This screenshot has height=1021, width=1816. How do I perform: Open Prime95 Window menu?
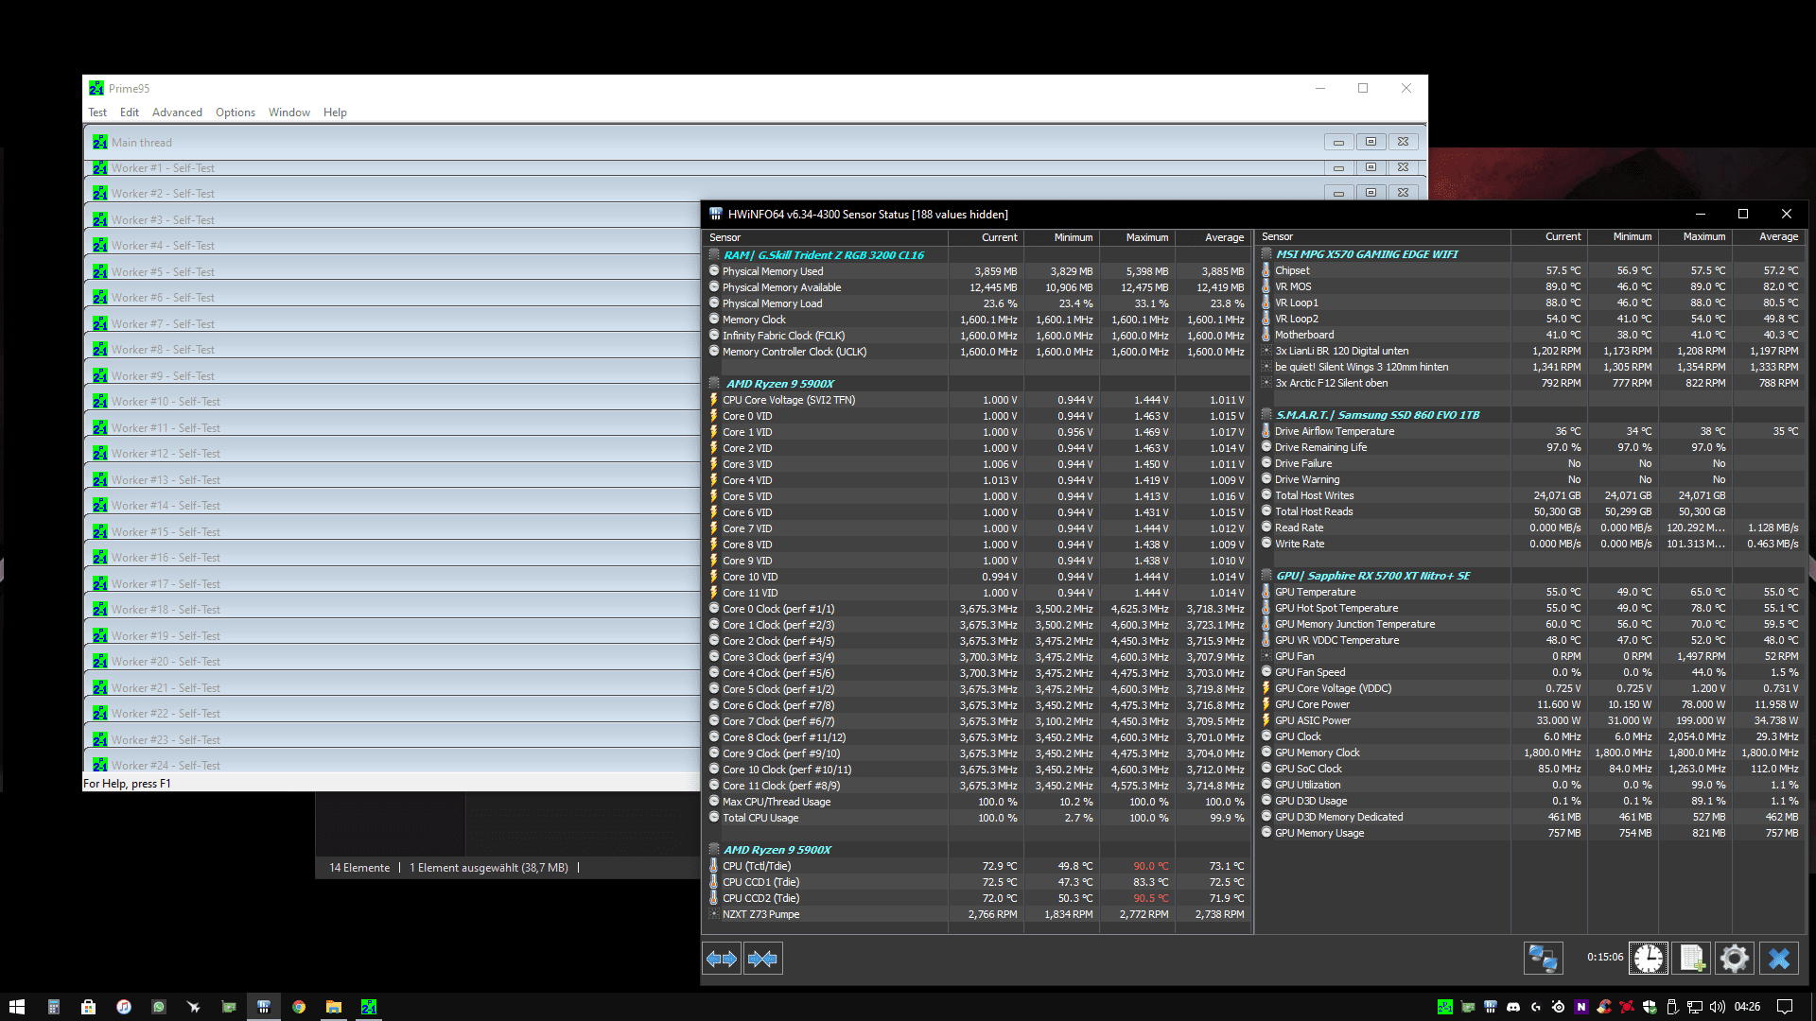289,112
